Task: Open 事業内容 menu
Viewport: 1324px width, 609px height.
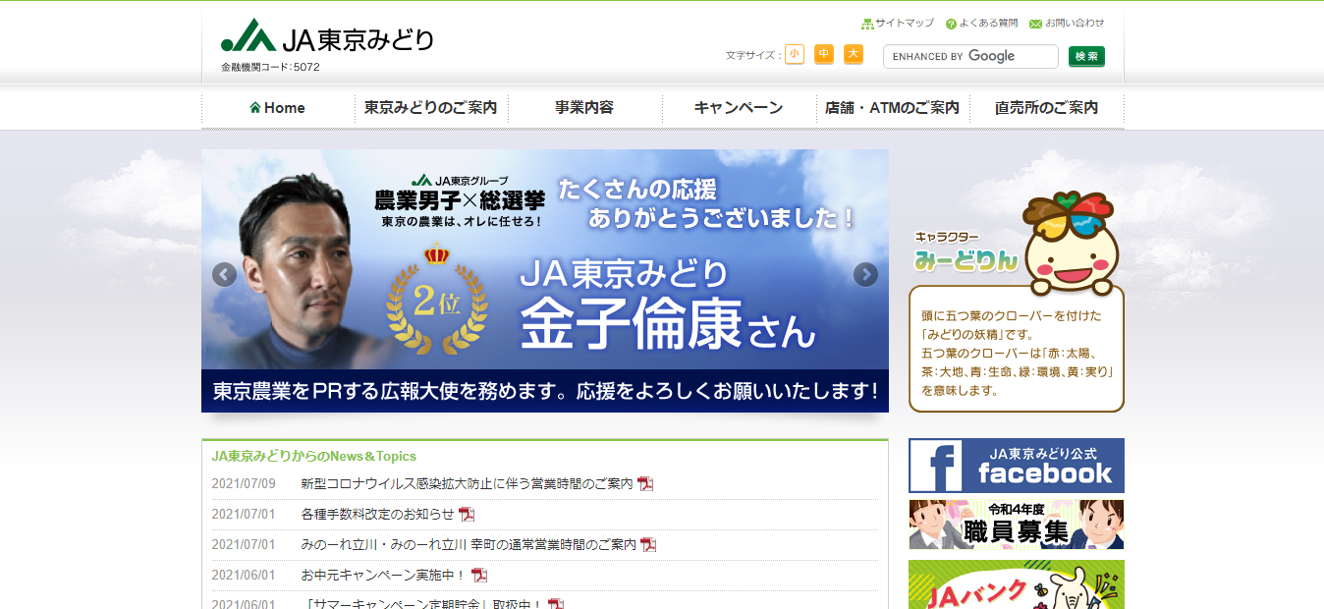Action: coord(584,108)
